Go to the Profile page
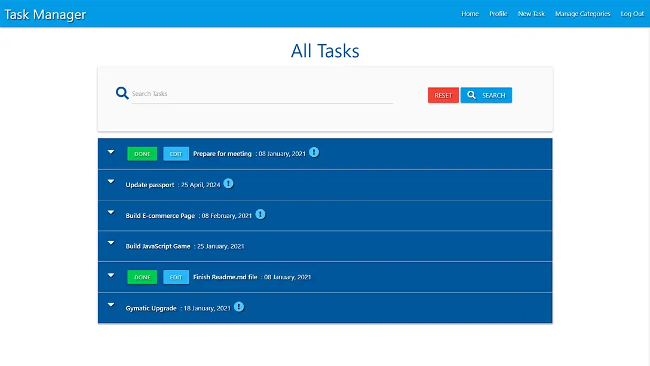650x366 pixels. (498, 14)
